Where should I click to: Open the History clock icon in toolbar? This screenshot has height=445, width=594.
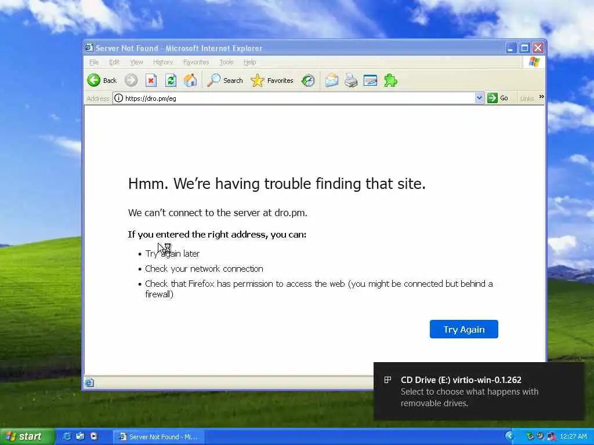tap(308, 80)
